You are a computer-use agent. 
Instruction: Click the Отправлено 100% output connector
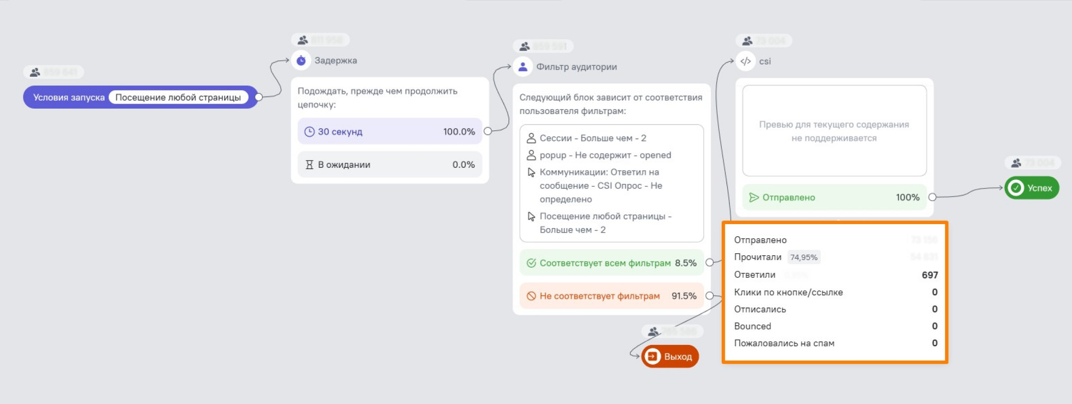932,197
